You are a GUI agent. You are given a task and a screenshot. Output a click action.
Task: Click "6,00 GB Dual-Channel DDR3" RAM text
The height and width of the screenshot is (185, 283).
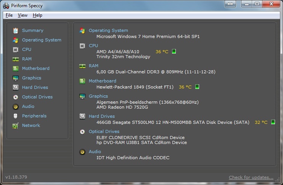pyautogui.click(x=128, y=72)
